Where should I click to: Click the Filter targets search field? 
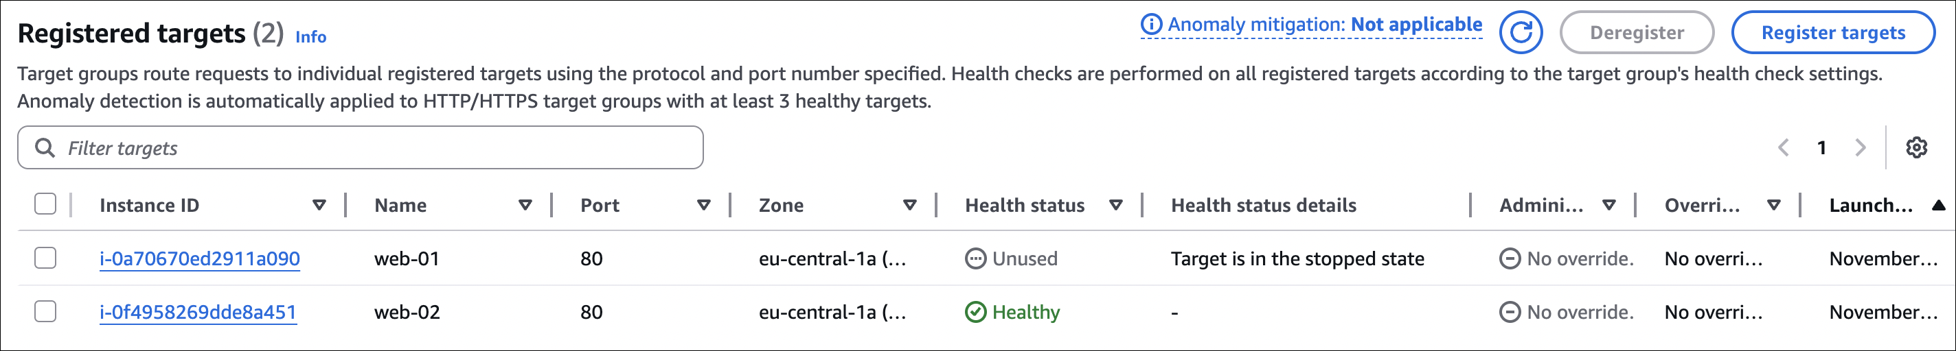click(x=380, y=148)
